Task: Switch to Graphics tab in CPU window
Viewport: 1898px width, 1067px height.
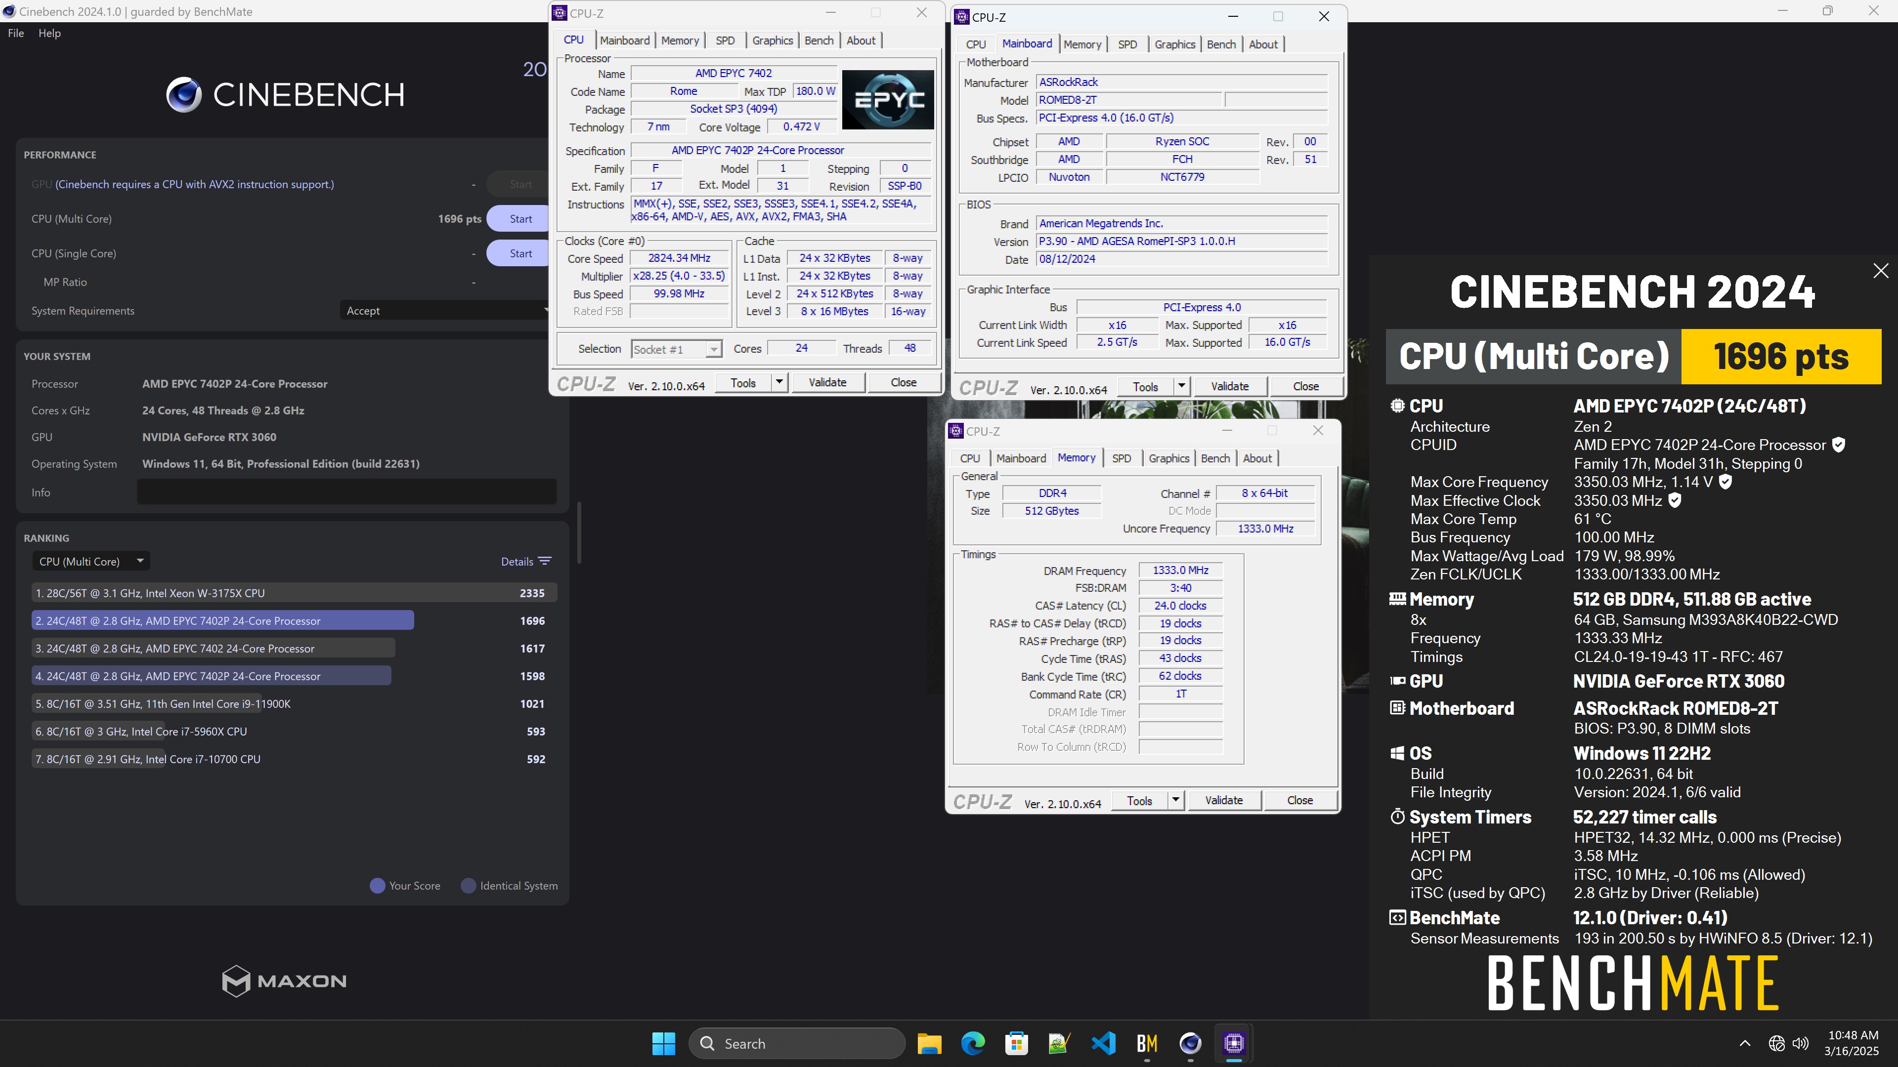Action: pyautogui.click(x=772, y=41)
